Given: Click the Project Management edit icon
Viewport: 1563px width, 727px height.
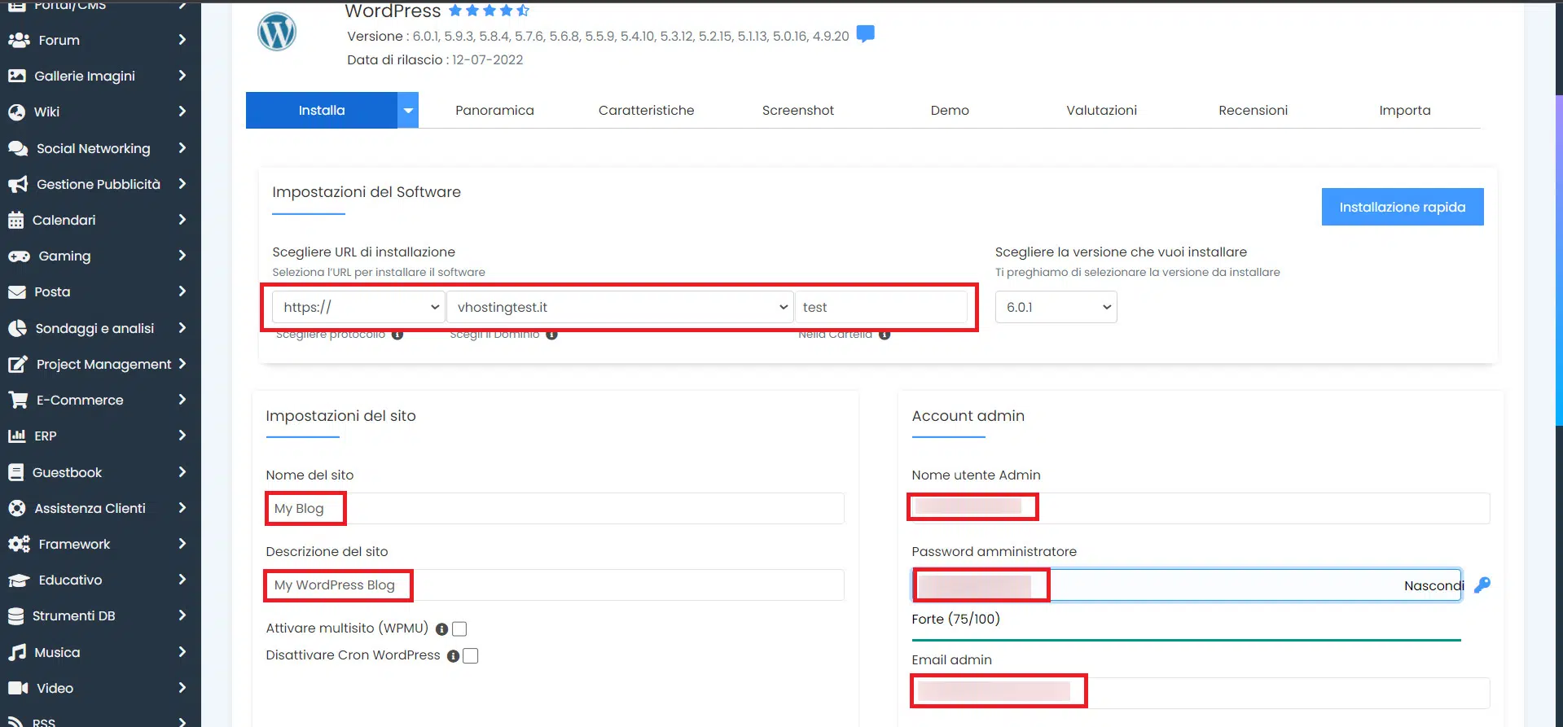Looking at the screenshot, I should 18,364.
